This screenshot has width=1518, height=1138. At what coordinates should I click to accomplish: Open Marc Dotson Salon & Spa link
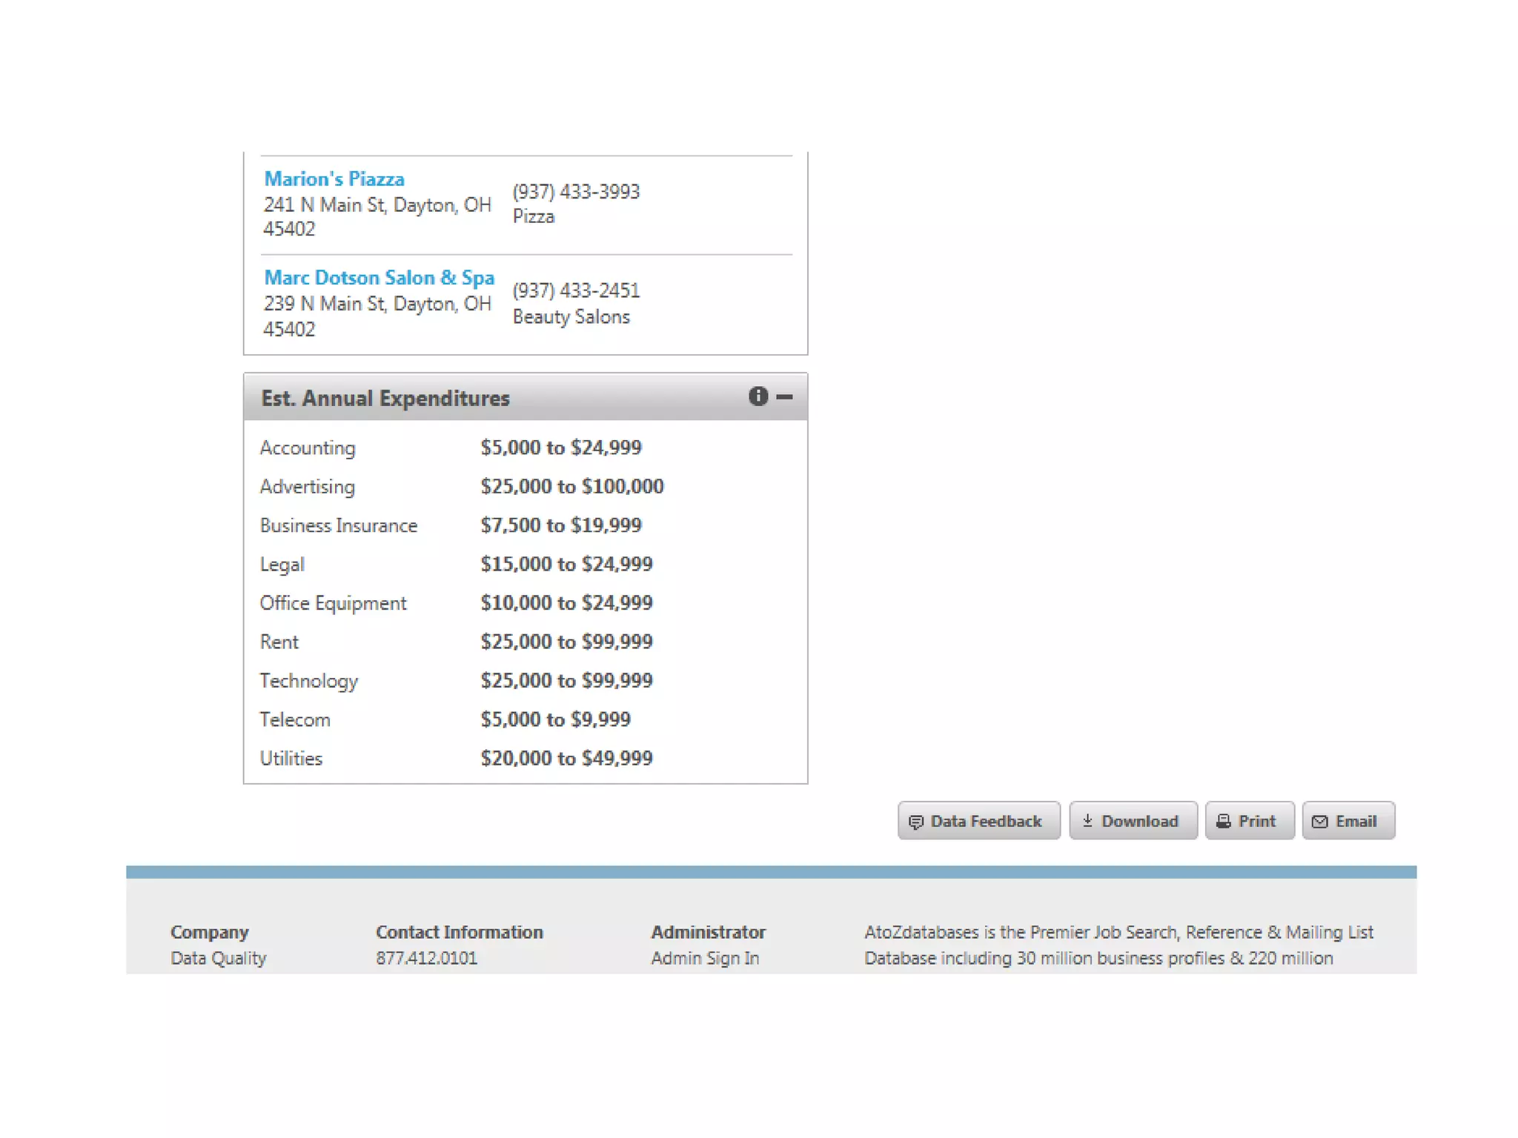(379, 278)
